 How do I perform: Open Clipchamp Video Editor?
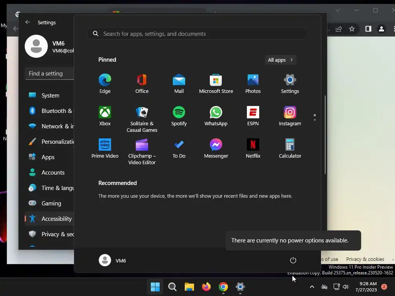[x=142, y=152]
